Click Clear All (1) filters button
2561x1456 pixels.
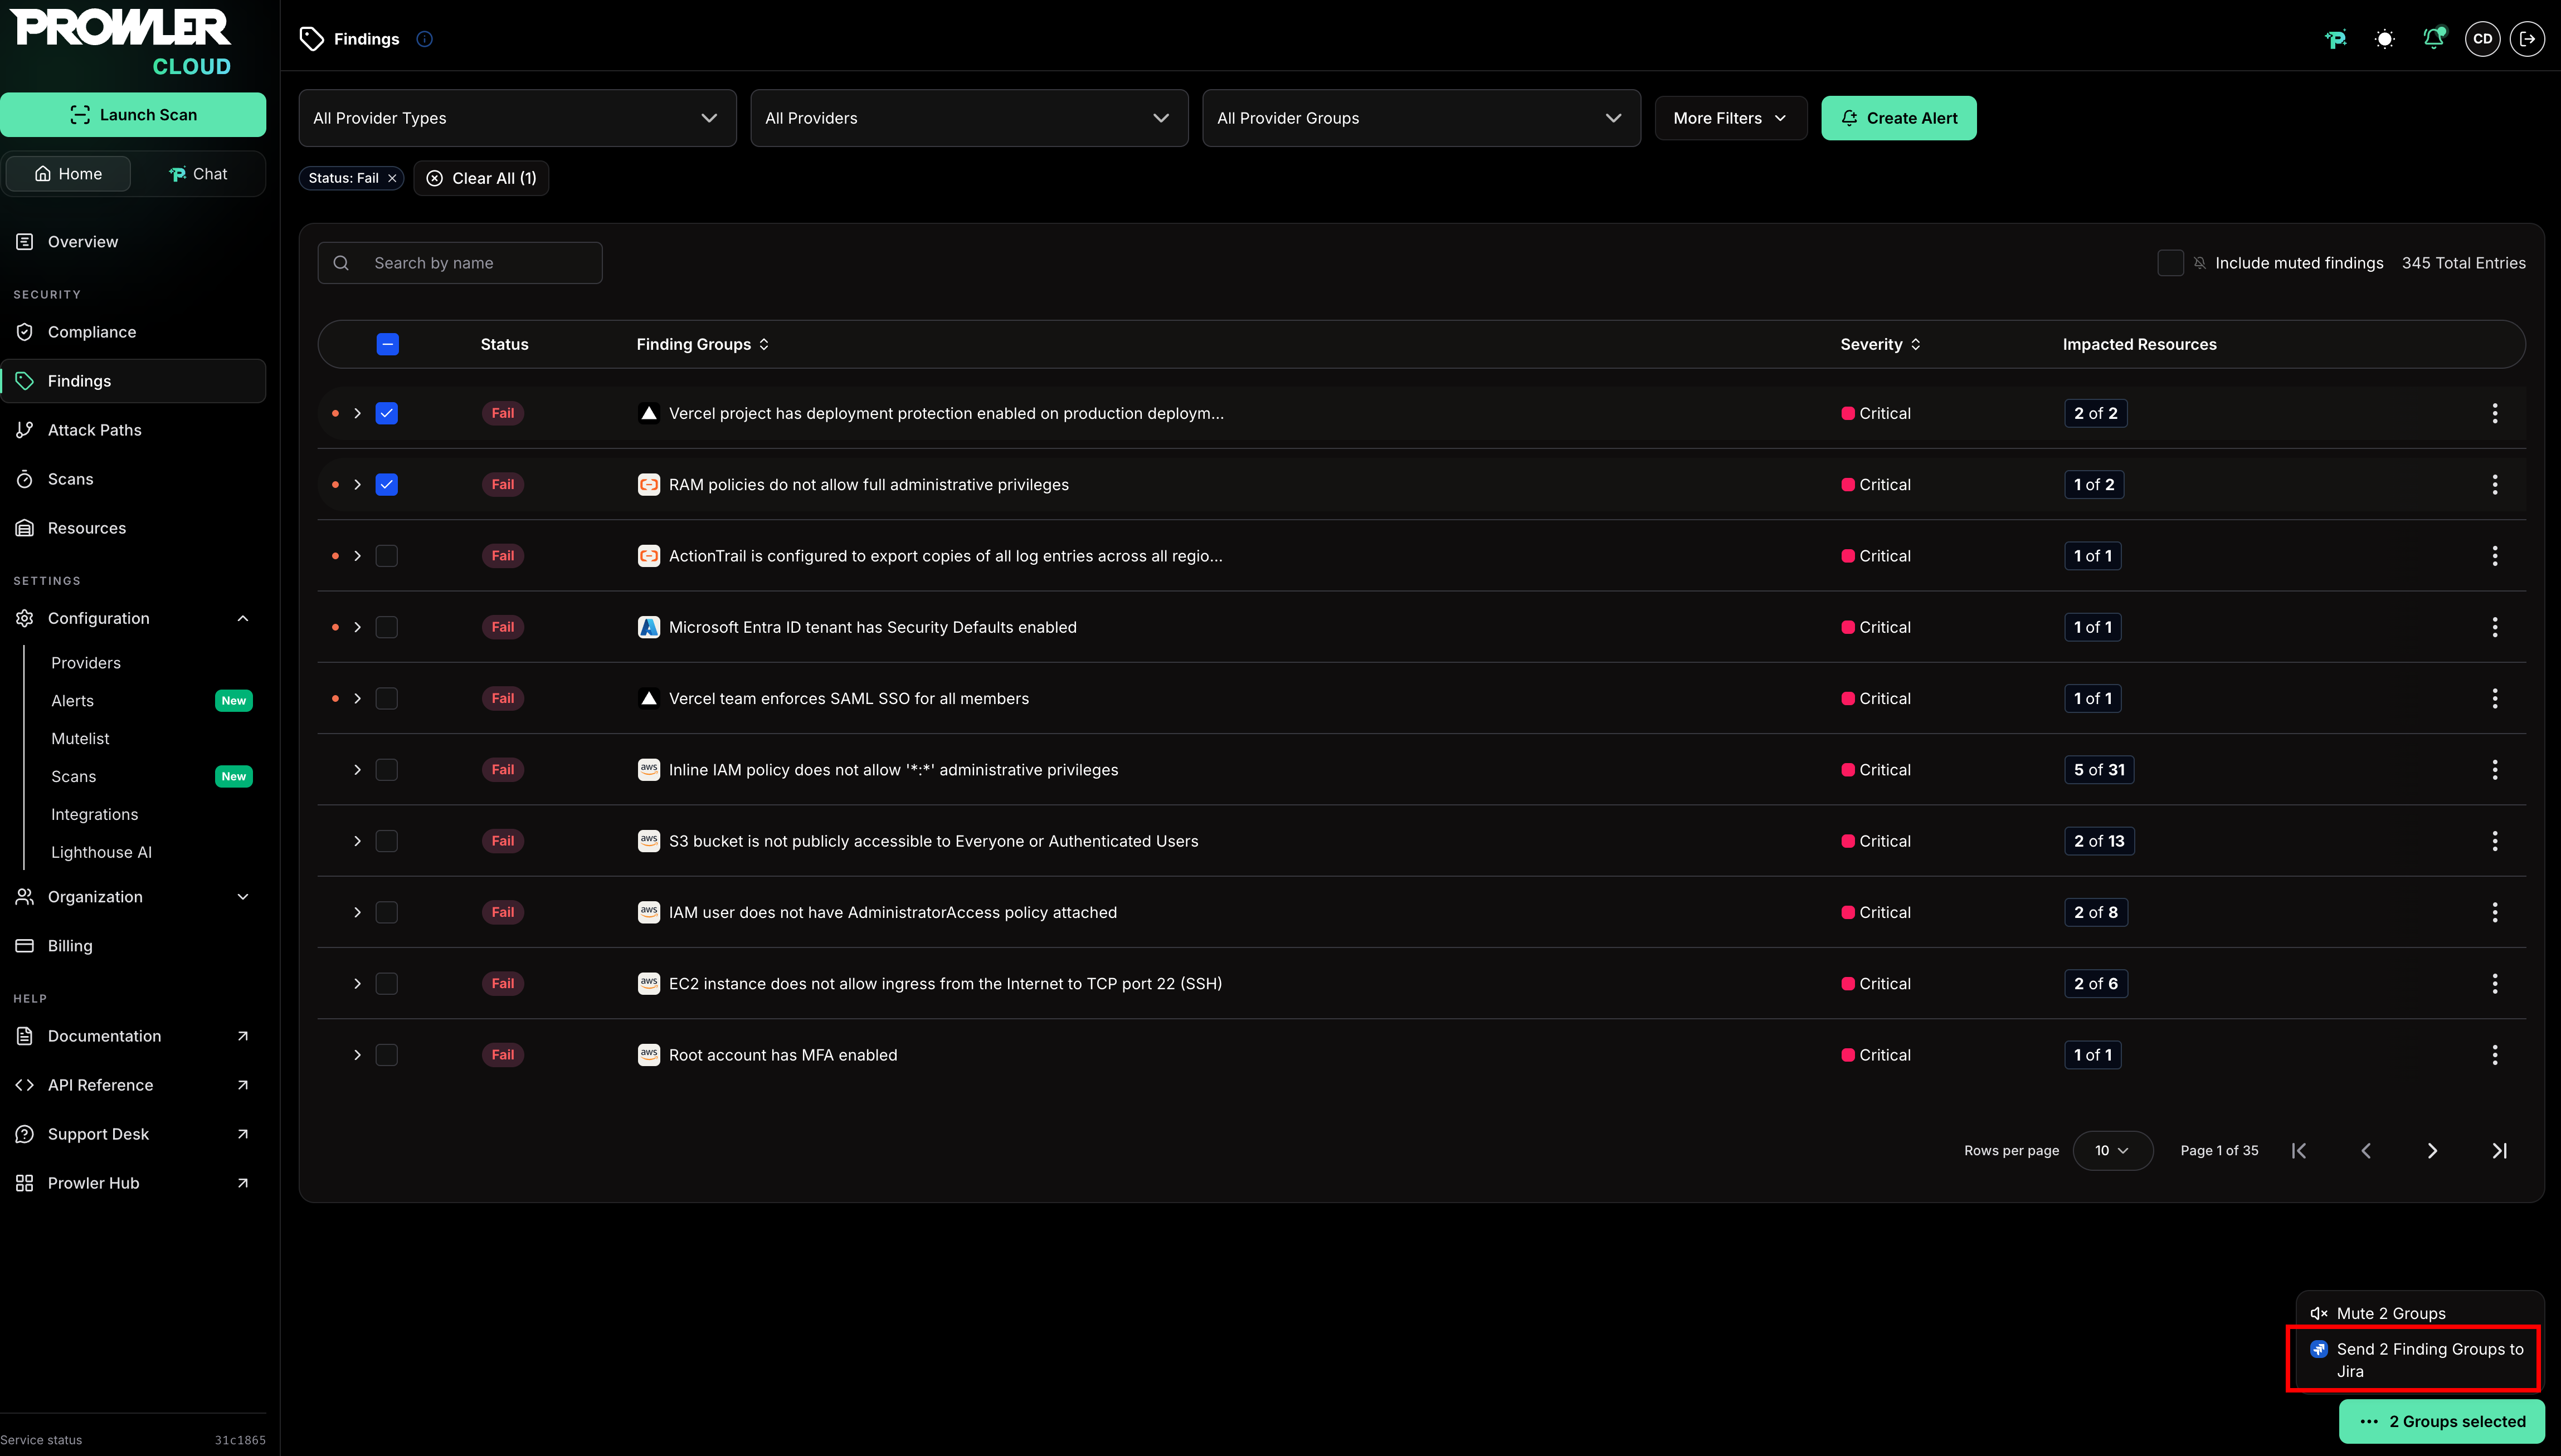tap(481, 178)
